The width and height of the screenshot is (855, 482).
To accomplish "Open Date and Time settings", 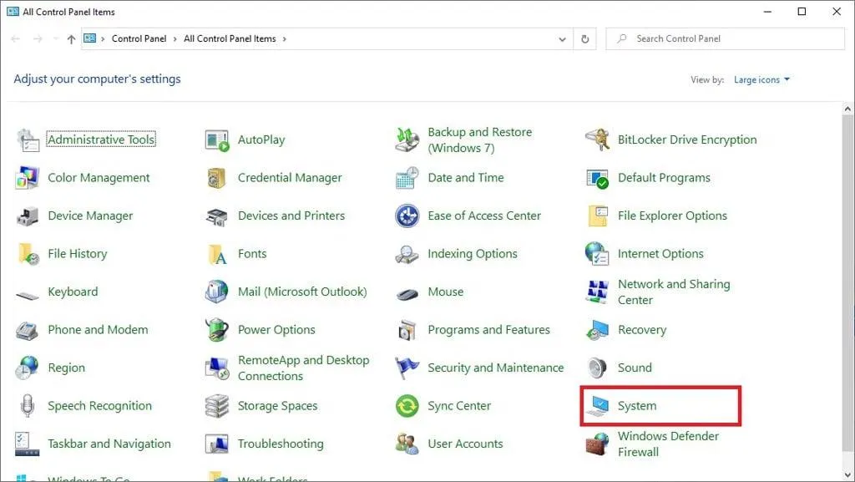I will 465,177.
